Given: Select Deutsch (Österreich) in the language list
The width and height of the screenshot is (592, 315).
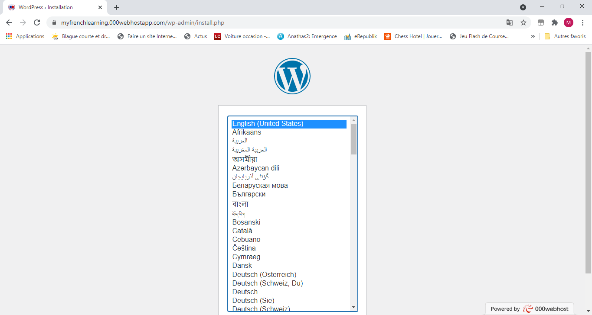Looking at the screenshot, I should tap(289, 275).
